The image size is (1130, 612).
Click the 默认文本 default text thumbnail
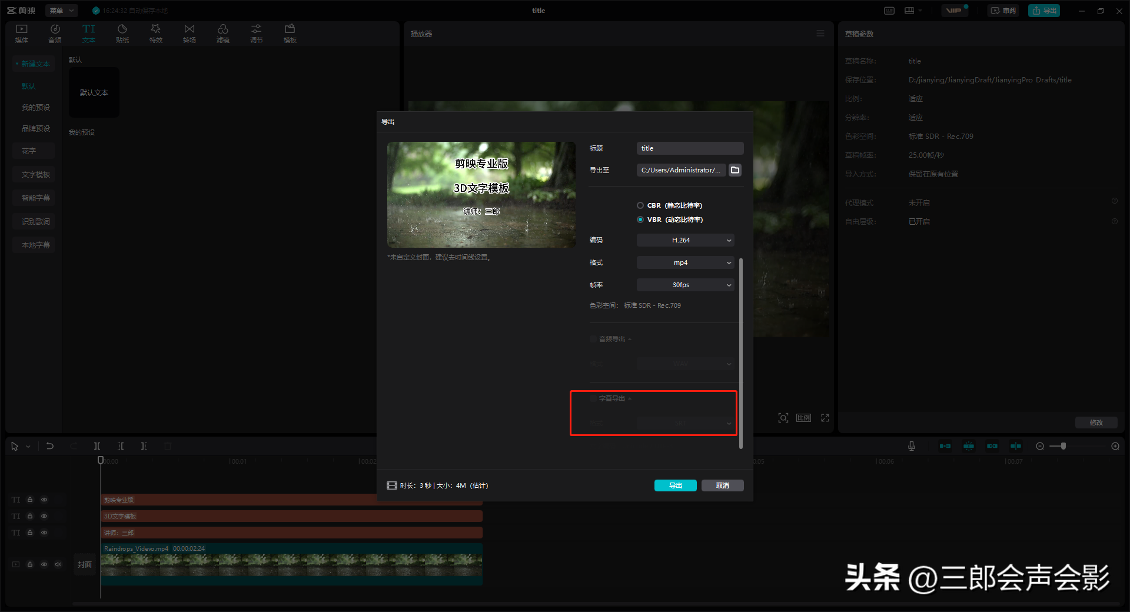pyautogui.click(x=94, y=92)
